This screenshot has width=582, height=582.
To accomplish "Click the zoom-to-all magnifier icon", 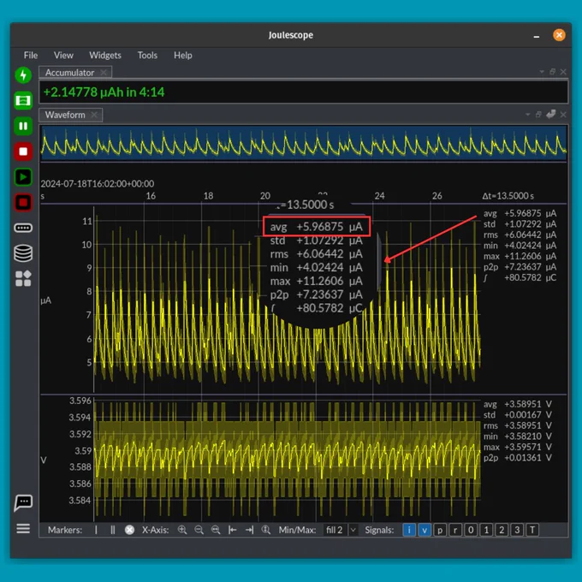I will [266, 530].
